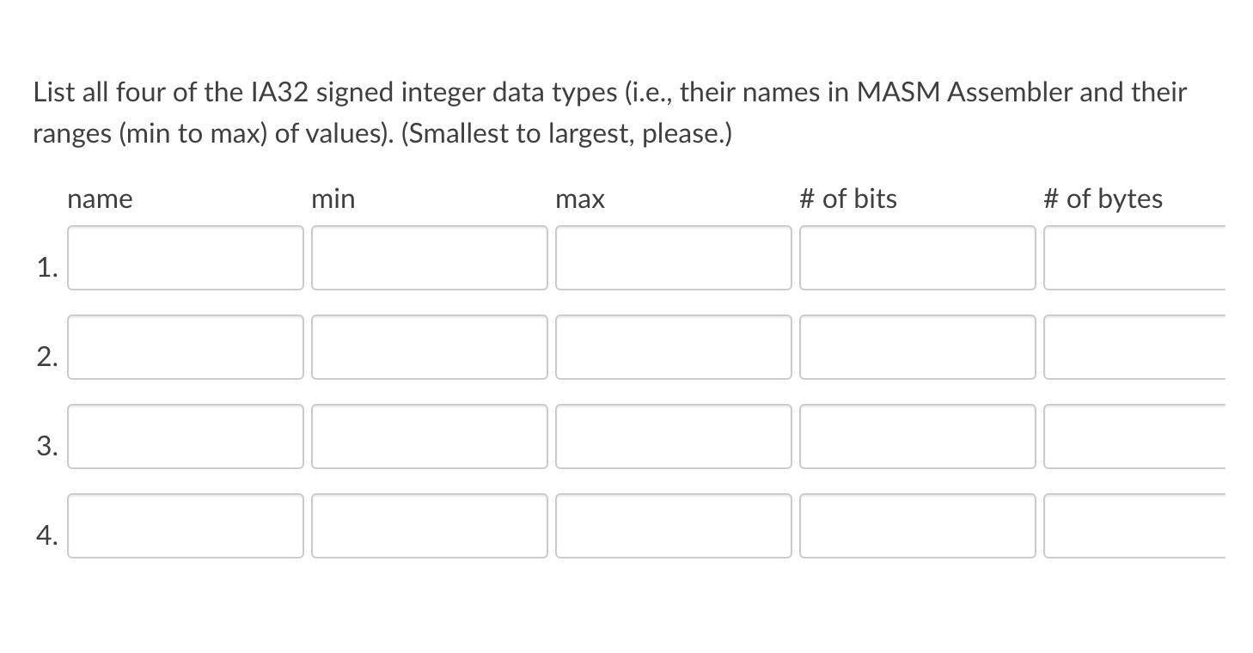Click the name field in row 4
This screenshot has width=1253, height=653.
186,526
